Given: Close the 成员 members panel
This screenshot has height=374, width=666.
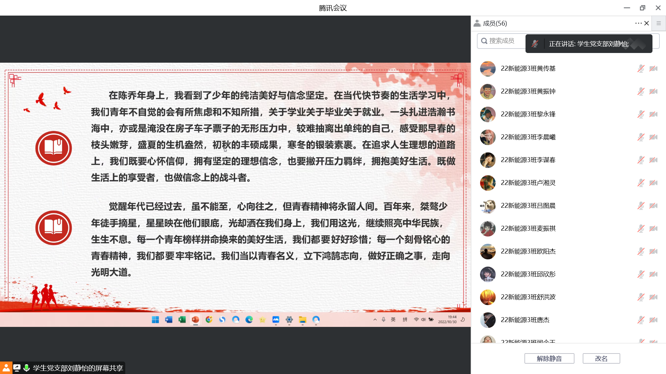Looking at the screenshot, I should [647, 23].
